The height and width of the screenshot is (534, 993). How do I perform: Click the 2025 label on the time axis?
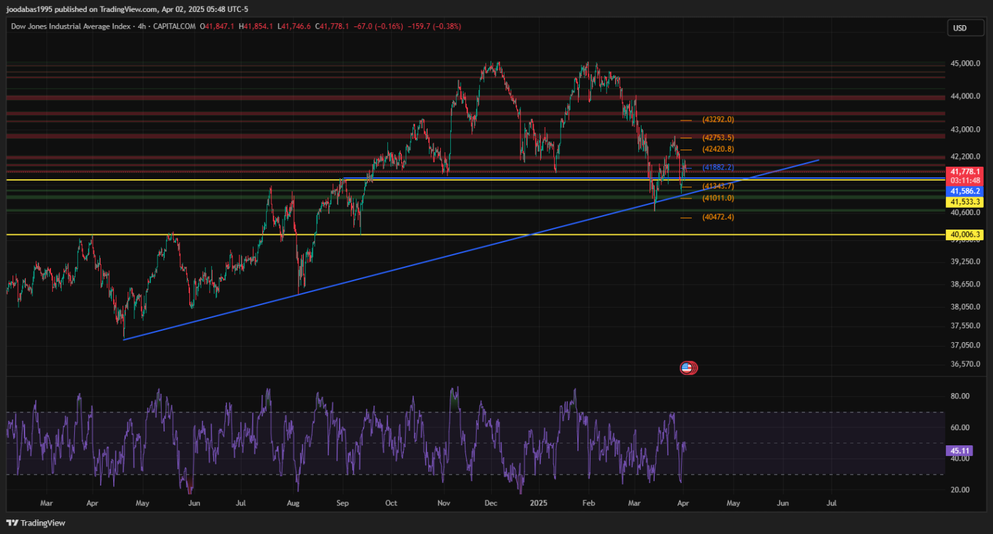coord(538,503)
